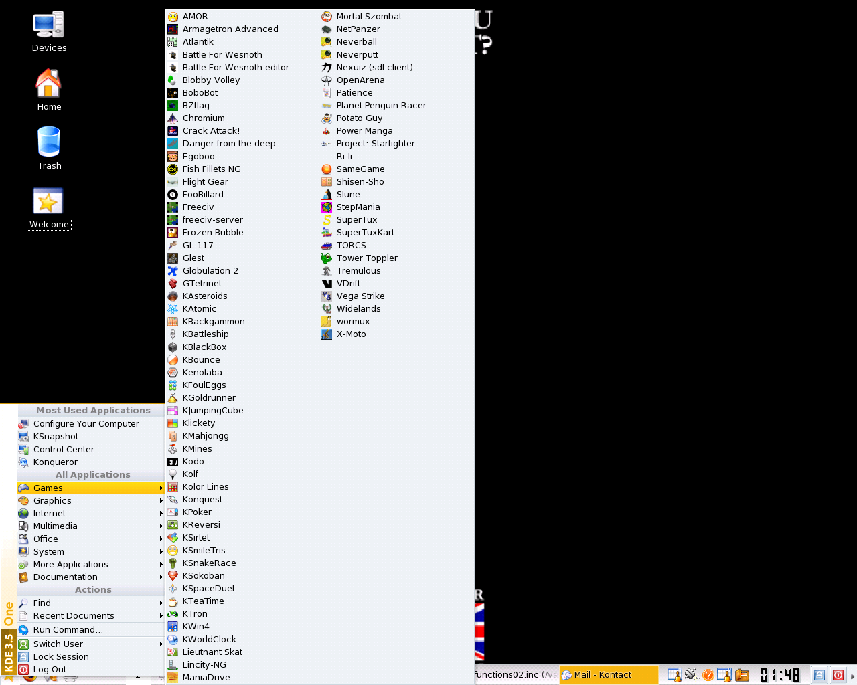Expand the Switch User submenu arrow

[161, 644]
